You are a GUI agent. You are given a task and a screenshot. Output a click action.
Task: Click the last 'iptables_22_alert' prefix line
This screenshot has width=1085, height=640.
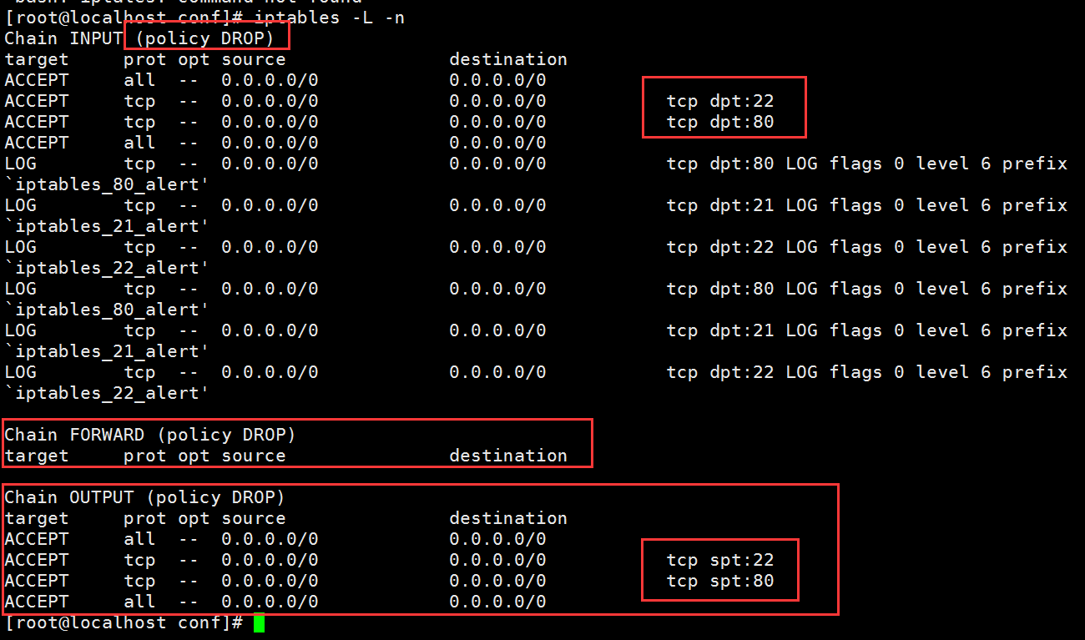[107, 393]
